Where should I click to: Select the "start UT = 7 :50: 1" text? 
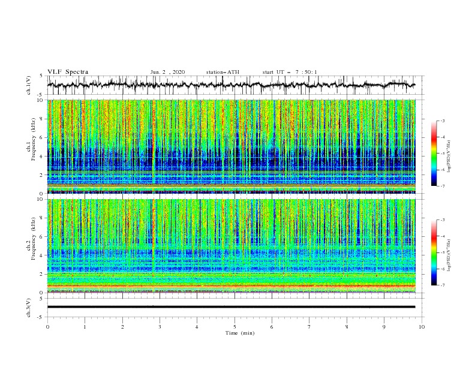[290, 72]
